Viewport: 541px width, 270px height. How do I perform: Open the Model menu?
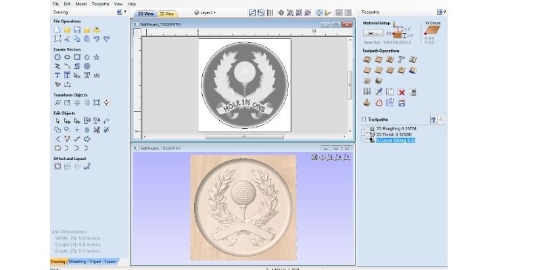(80, 4)
